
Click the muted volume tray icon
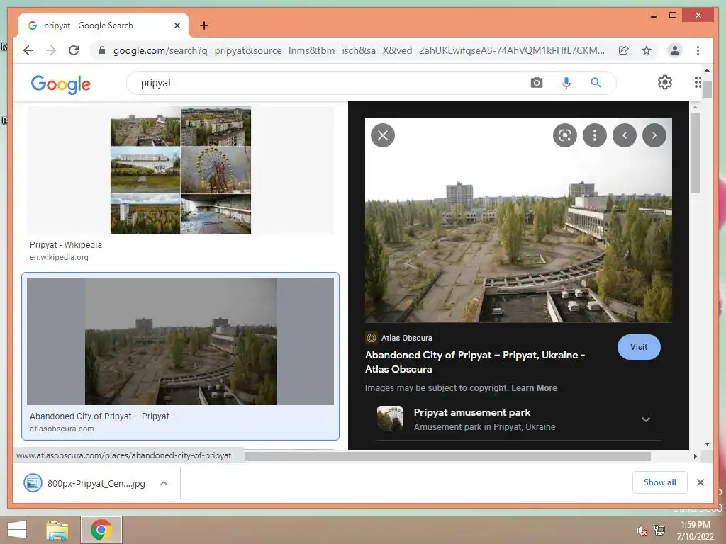(x=642, y=531)
